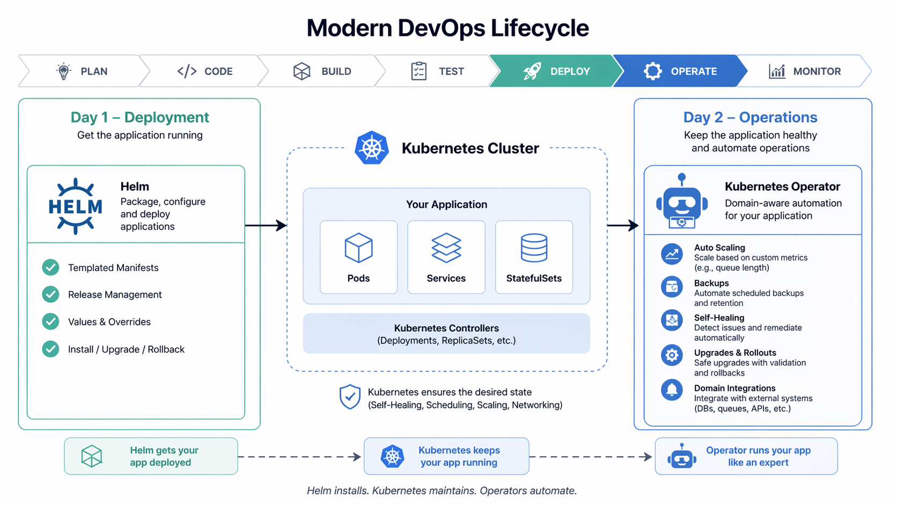Click the 'Domain Integrations' feature title
This screenshot has width=897, height=505.
(734, 388)
